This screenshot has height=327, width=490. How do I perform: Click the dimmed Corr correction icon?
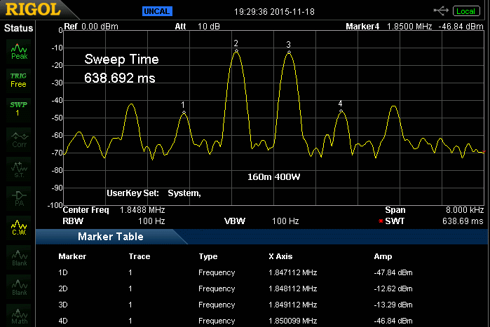(19, 139)
